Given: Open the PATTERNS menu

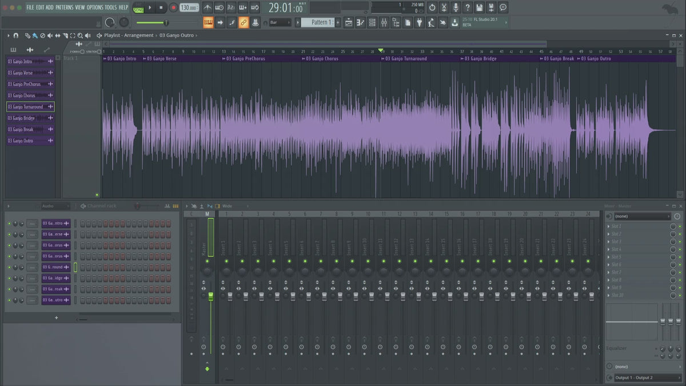Looking at the screenshot, I should [64, 7].
